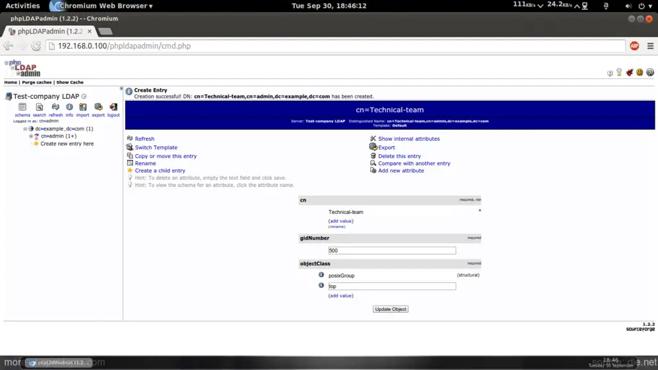Click the Update Object button
The width and height of the screenshot is (658, 370).
point(390,309)
